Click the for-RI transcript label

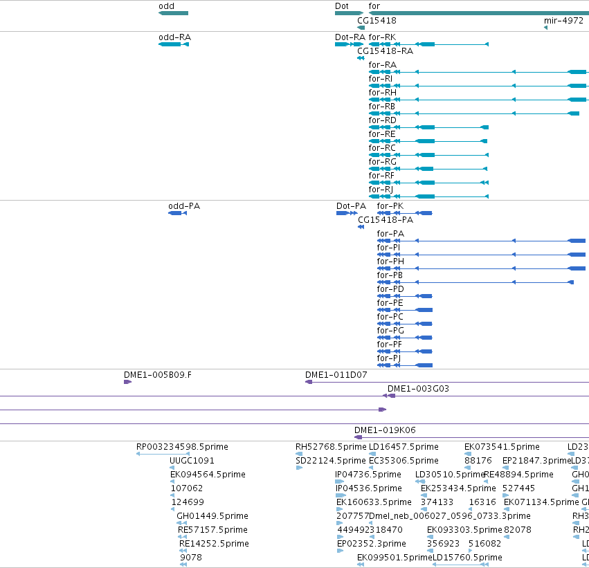[x=381, y=79]
